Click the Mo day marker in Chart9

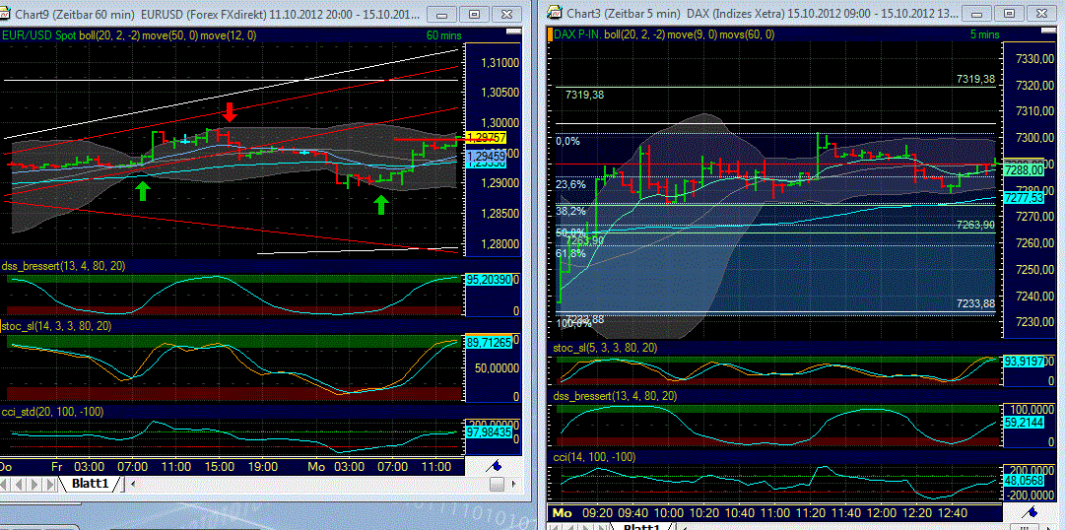pos(316,467)
